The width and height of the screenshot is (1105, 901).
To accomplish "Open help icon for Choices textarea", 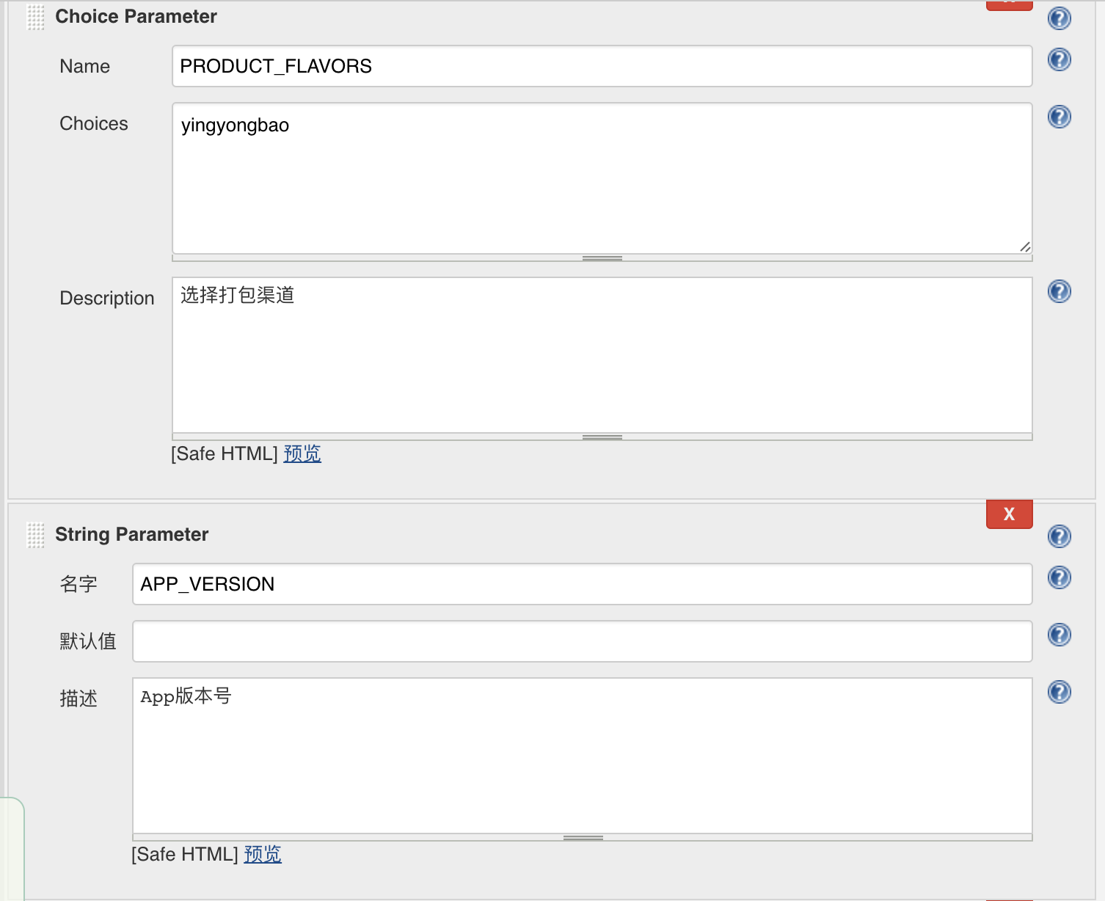I will click(1059, 117).
